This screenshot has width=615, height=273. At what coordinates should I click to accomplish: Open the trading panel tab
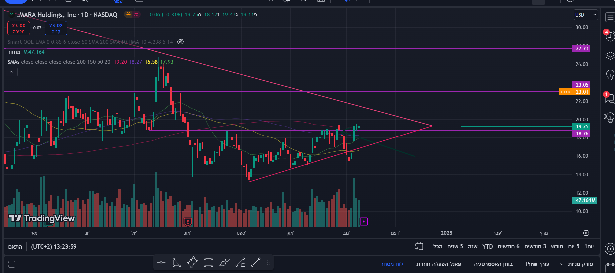(x=392, y=264)
